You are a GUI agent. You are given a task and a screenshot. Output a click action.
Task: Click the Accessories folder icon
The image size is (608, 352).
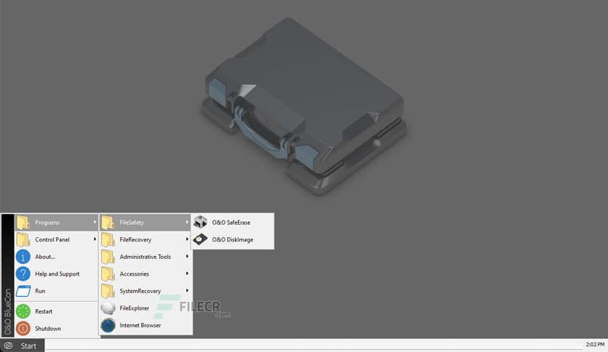[108, 273]
